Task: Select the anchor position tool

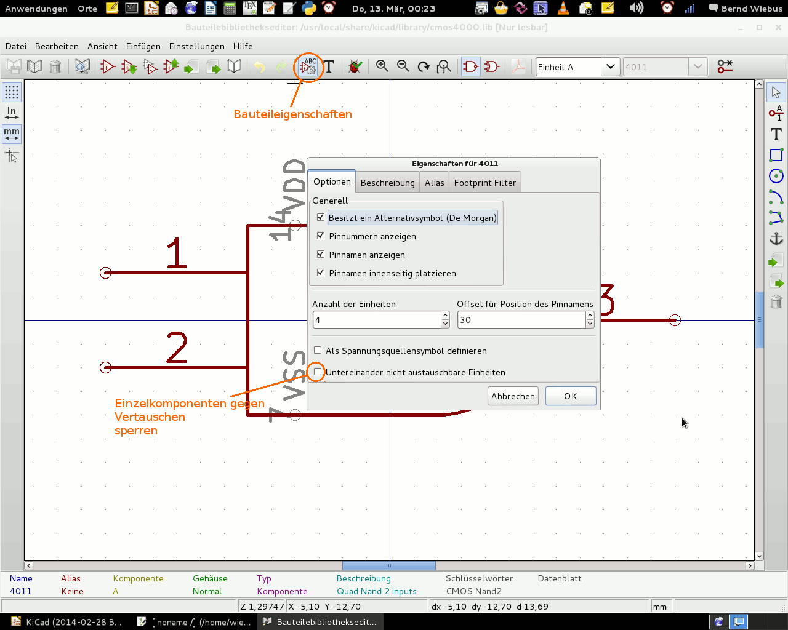Action: (776, 239)
